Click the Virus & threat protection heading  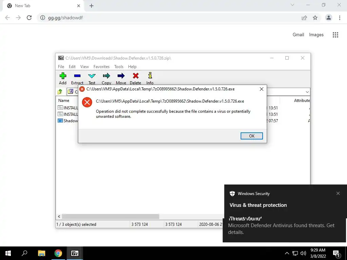258,205
